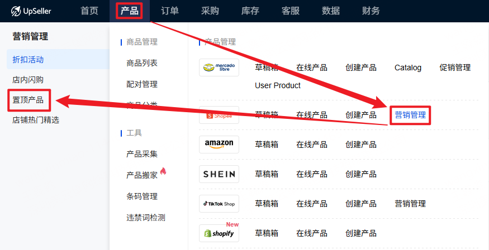Go to the 库存 navigation tab
Viewport: 489px width, 250px height.
pos(250,11)
